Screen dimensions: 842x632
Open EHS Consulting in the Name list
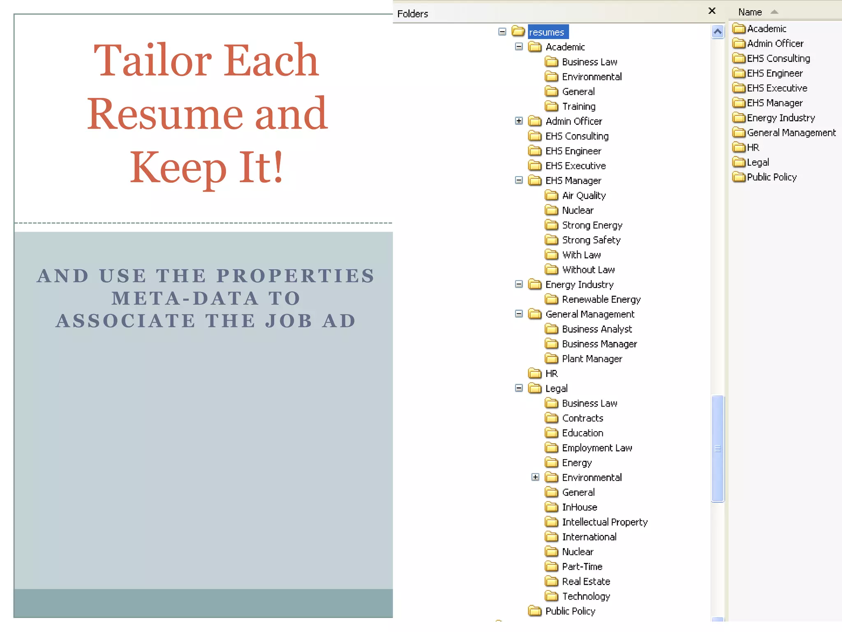point(771,58)
